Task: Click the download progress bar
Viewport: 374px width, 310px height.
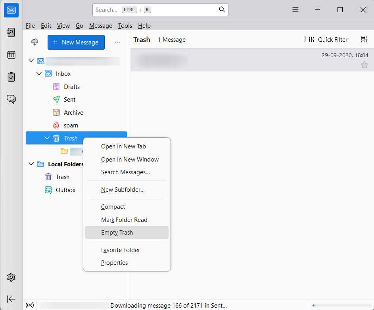Action: 340,305
